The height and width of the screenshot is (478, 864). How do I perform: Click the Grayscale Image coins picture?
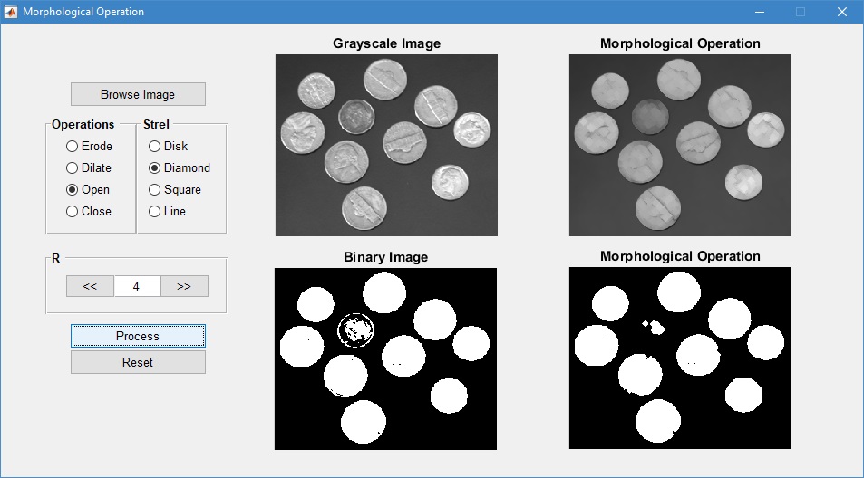point(386,145)
